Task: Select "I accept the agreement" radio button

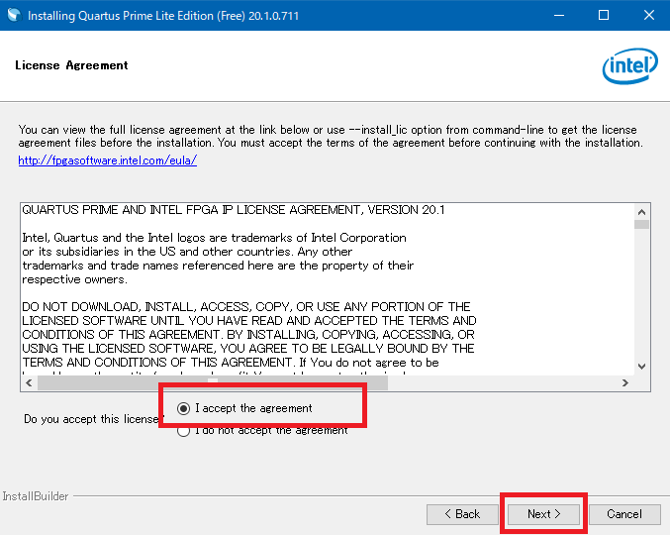Action: [x=184, y=408]
